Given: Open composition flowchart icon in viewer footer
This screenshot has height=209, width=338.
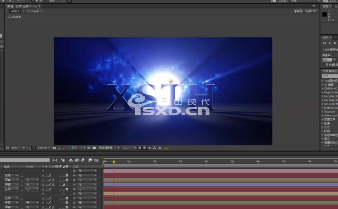Looking at the screenshot, I should pos(155,148).
